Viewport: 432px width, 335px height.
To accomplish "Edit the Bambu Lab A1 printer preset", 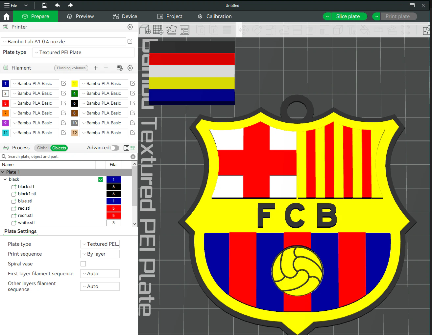I will tap(130, 42).
